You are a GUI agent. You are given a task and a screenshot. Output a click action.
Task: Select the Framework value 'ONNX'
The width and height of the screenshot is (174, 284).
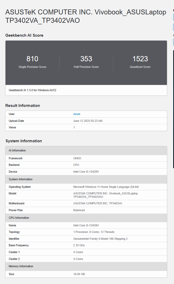(x=77, y=158)
